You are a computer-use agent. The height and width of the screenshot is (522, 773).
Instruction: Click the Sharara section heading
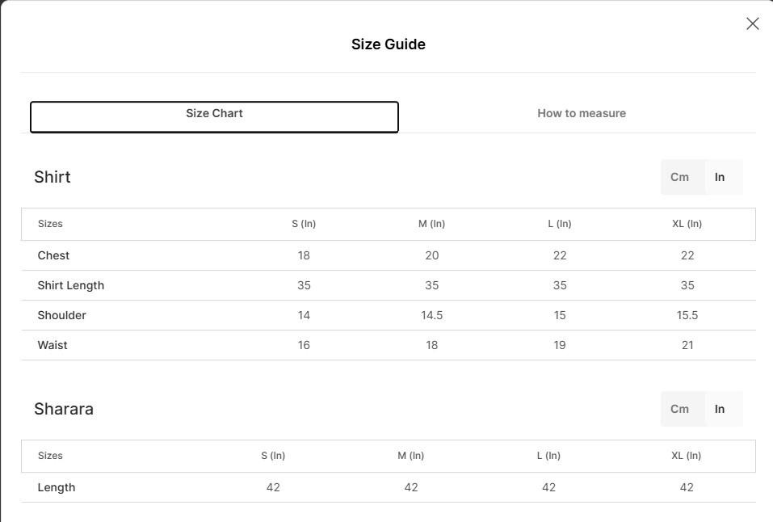click(x=64, y=409)
